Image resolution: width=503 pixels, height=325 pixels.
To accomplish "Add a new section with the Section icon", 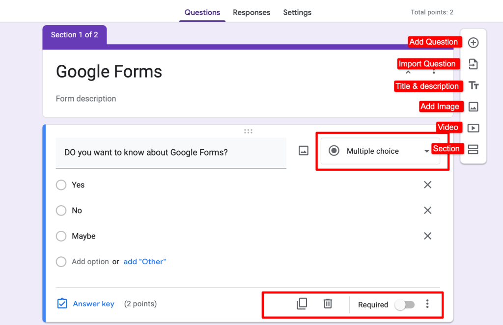I will coord(473,149).
